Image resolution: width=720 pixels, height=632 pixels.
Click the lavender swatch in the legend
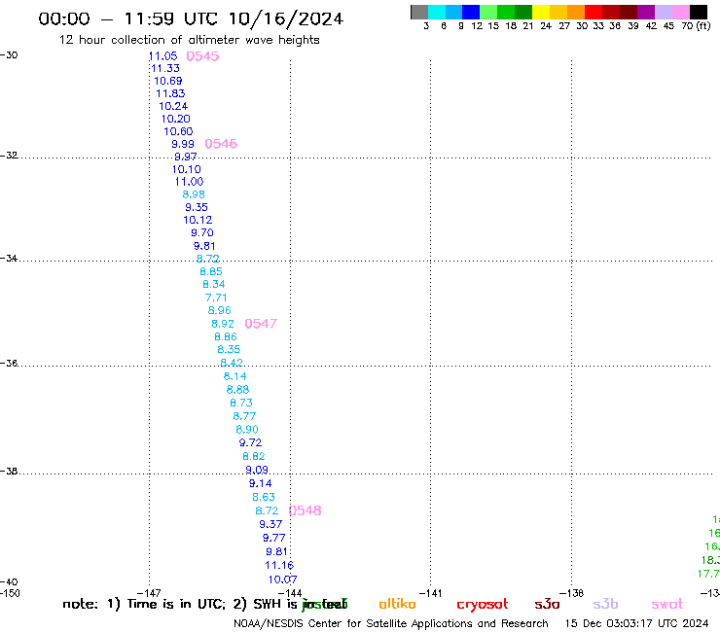click(664, 12)
